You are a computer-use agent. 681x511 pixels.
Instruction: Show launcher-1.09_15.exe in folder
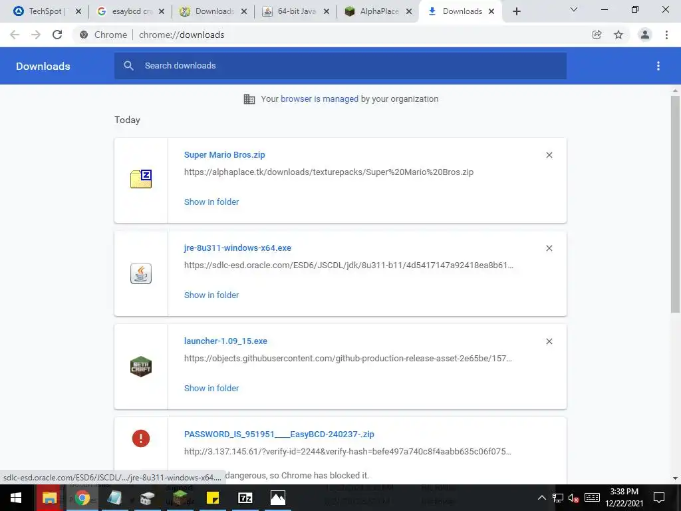(211, 389)
